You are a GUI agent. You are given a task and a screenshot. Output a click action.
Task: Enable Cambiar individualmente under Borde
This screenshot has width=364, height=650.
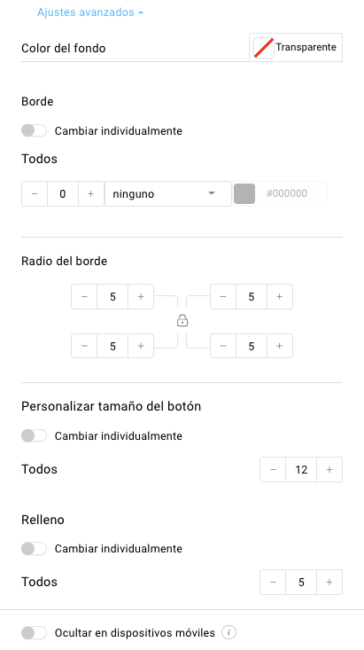click(34, 130)
